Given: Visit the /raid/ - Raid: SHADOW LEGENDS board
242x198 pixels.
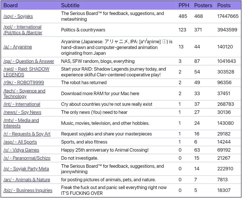Looking at the screenshot, I should (26, 72).
